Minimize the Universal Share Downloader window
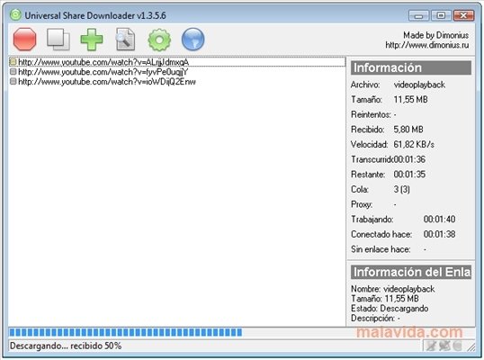This screenshot has height=360, width=484. [418, 15]
